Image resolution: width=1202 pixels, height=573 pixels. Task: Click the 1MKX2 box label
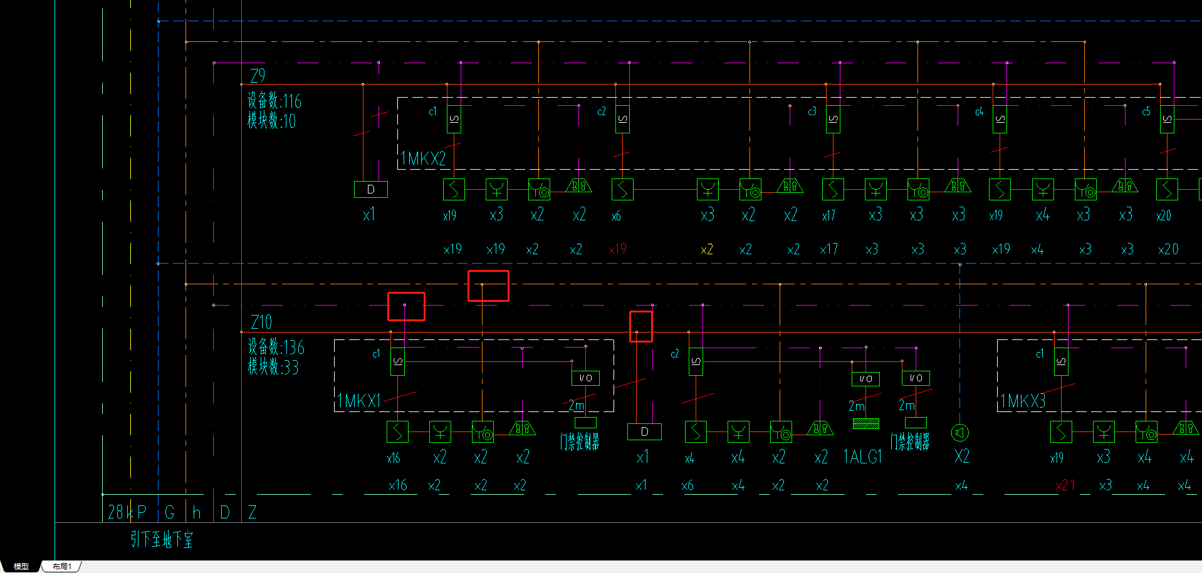coord(423,159)
